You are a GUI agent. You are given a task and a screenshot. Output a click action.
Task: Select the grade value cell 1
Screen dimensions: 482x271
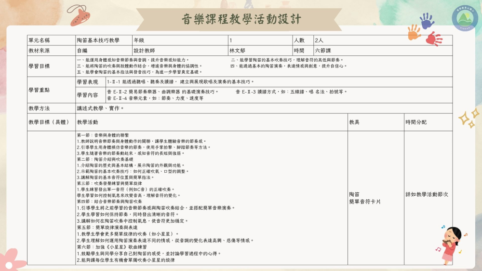tap(260, 41)
